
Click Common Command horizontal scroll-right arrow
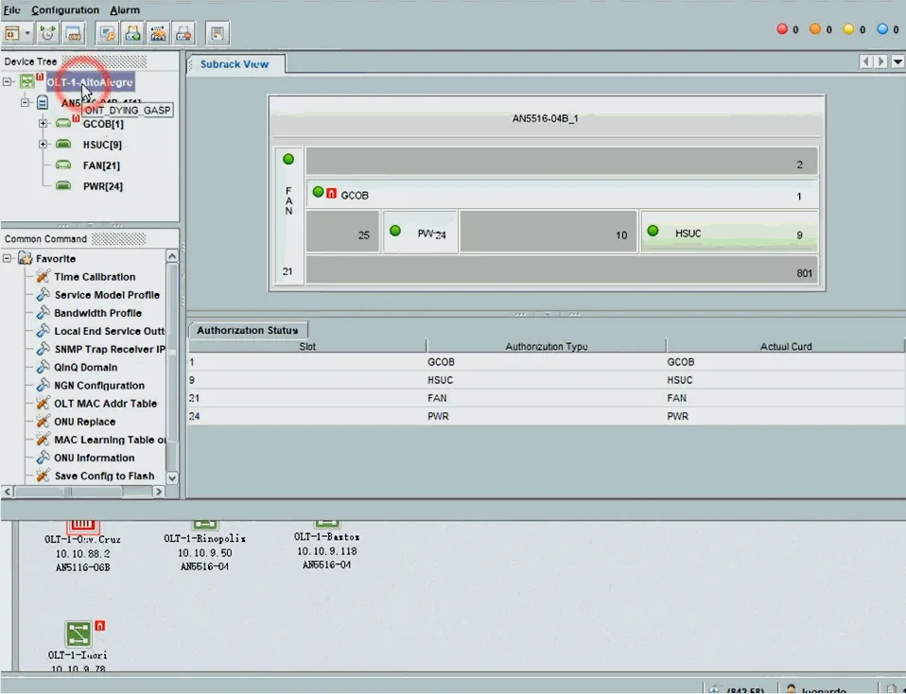pyautogui.click(x=159, y=491)
